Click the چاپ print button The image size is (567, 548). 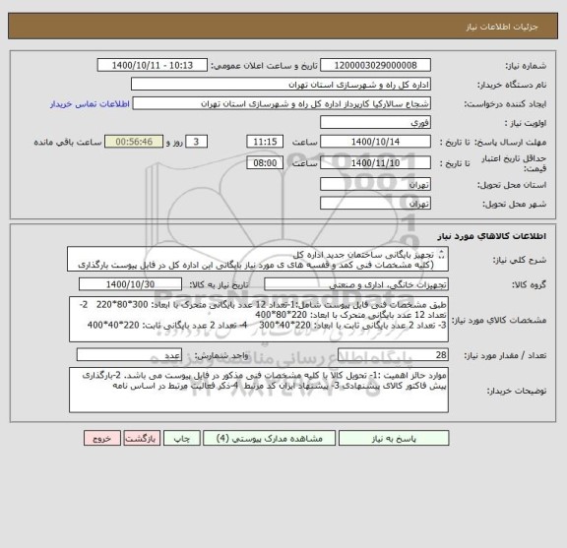[181, 438]
